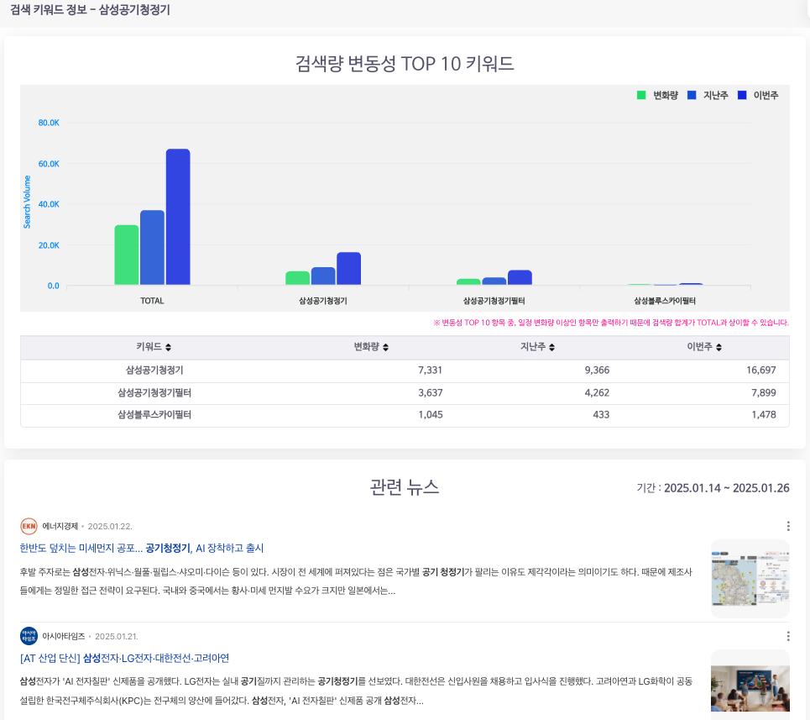Select the 삼성블루스카이필터 table row keyword
810x720 pixels.
pos(154,414)
